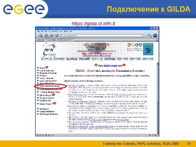196x147 pixels.
Task: Click the Testbed page navigation button
Action: pos(59,59)
